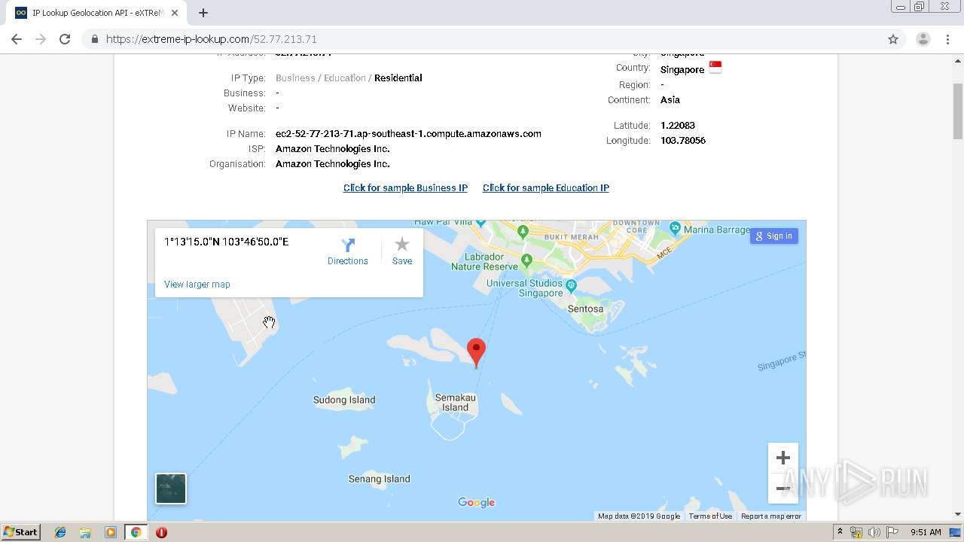964x542 pixels.
Task: Show hidden system tray icons
Action: click(840, 532)
